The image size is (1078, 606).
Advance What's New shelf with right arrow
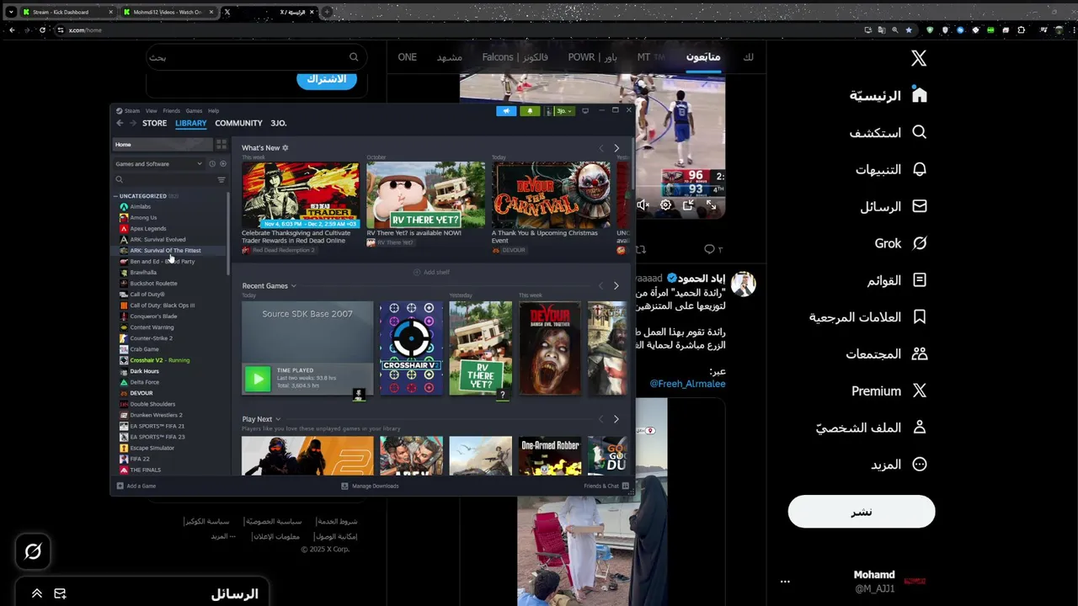[616, 148]
